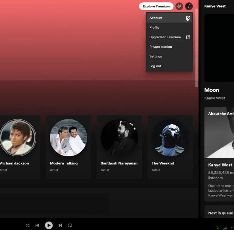Click the external link icon beside Account
234x230 pixels.
[188, 18]
